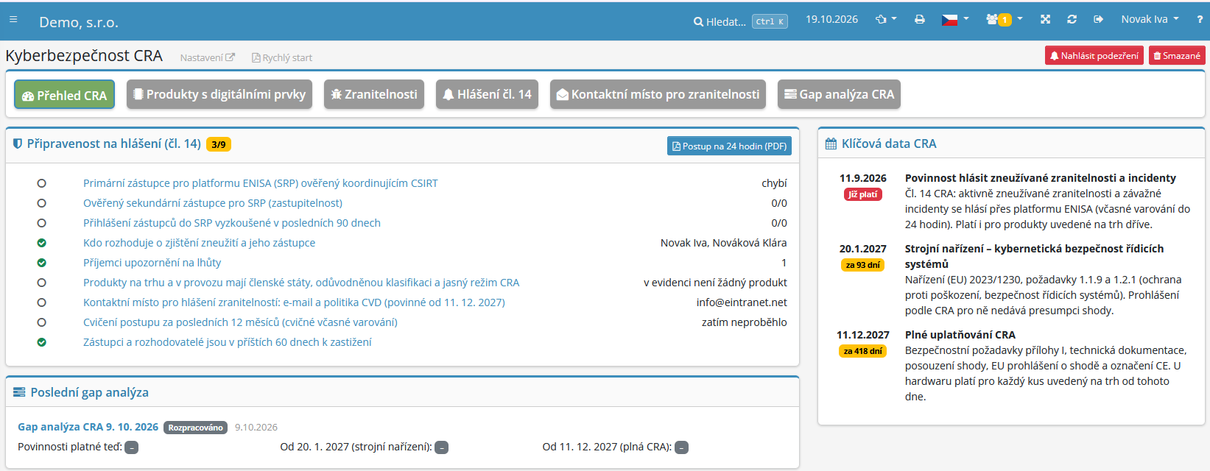The image size is (1210, 471).
Task: Open Příjemci upozornění na lhůty link
Action: (152, 263)
